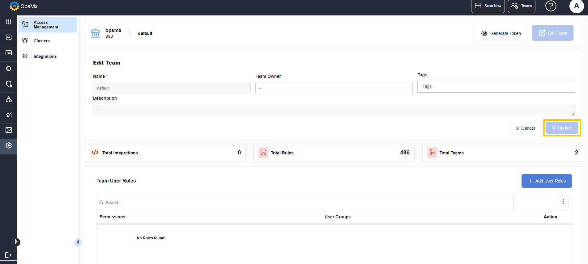Select Access Management menu item
The image size is (588, 264).
48,25
